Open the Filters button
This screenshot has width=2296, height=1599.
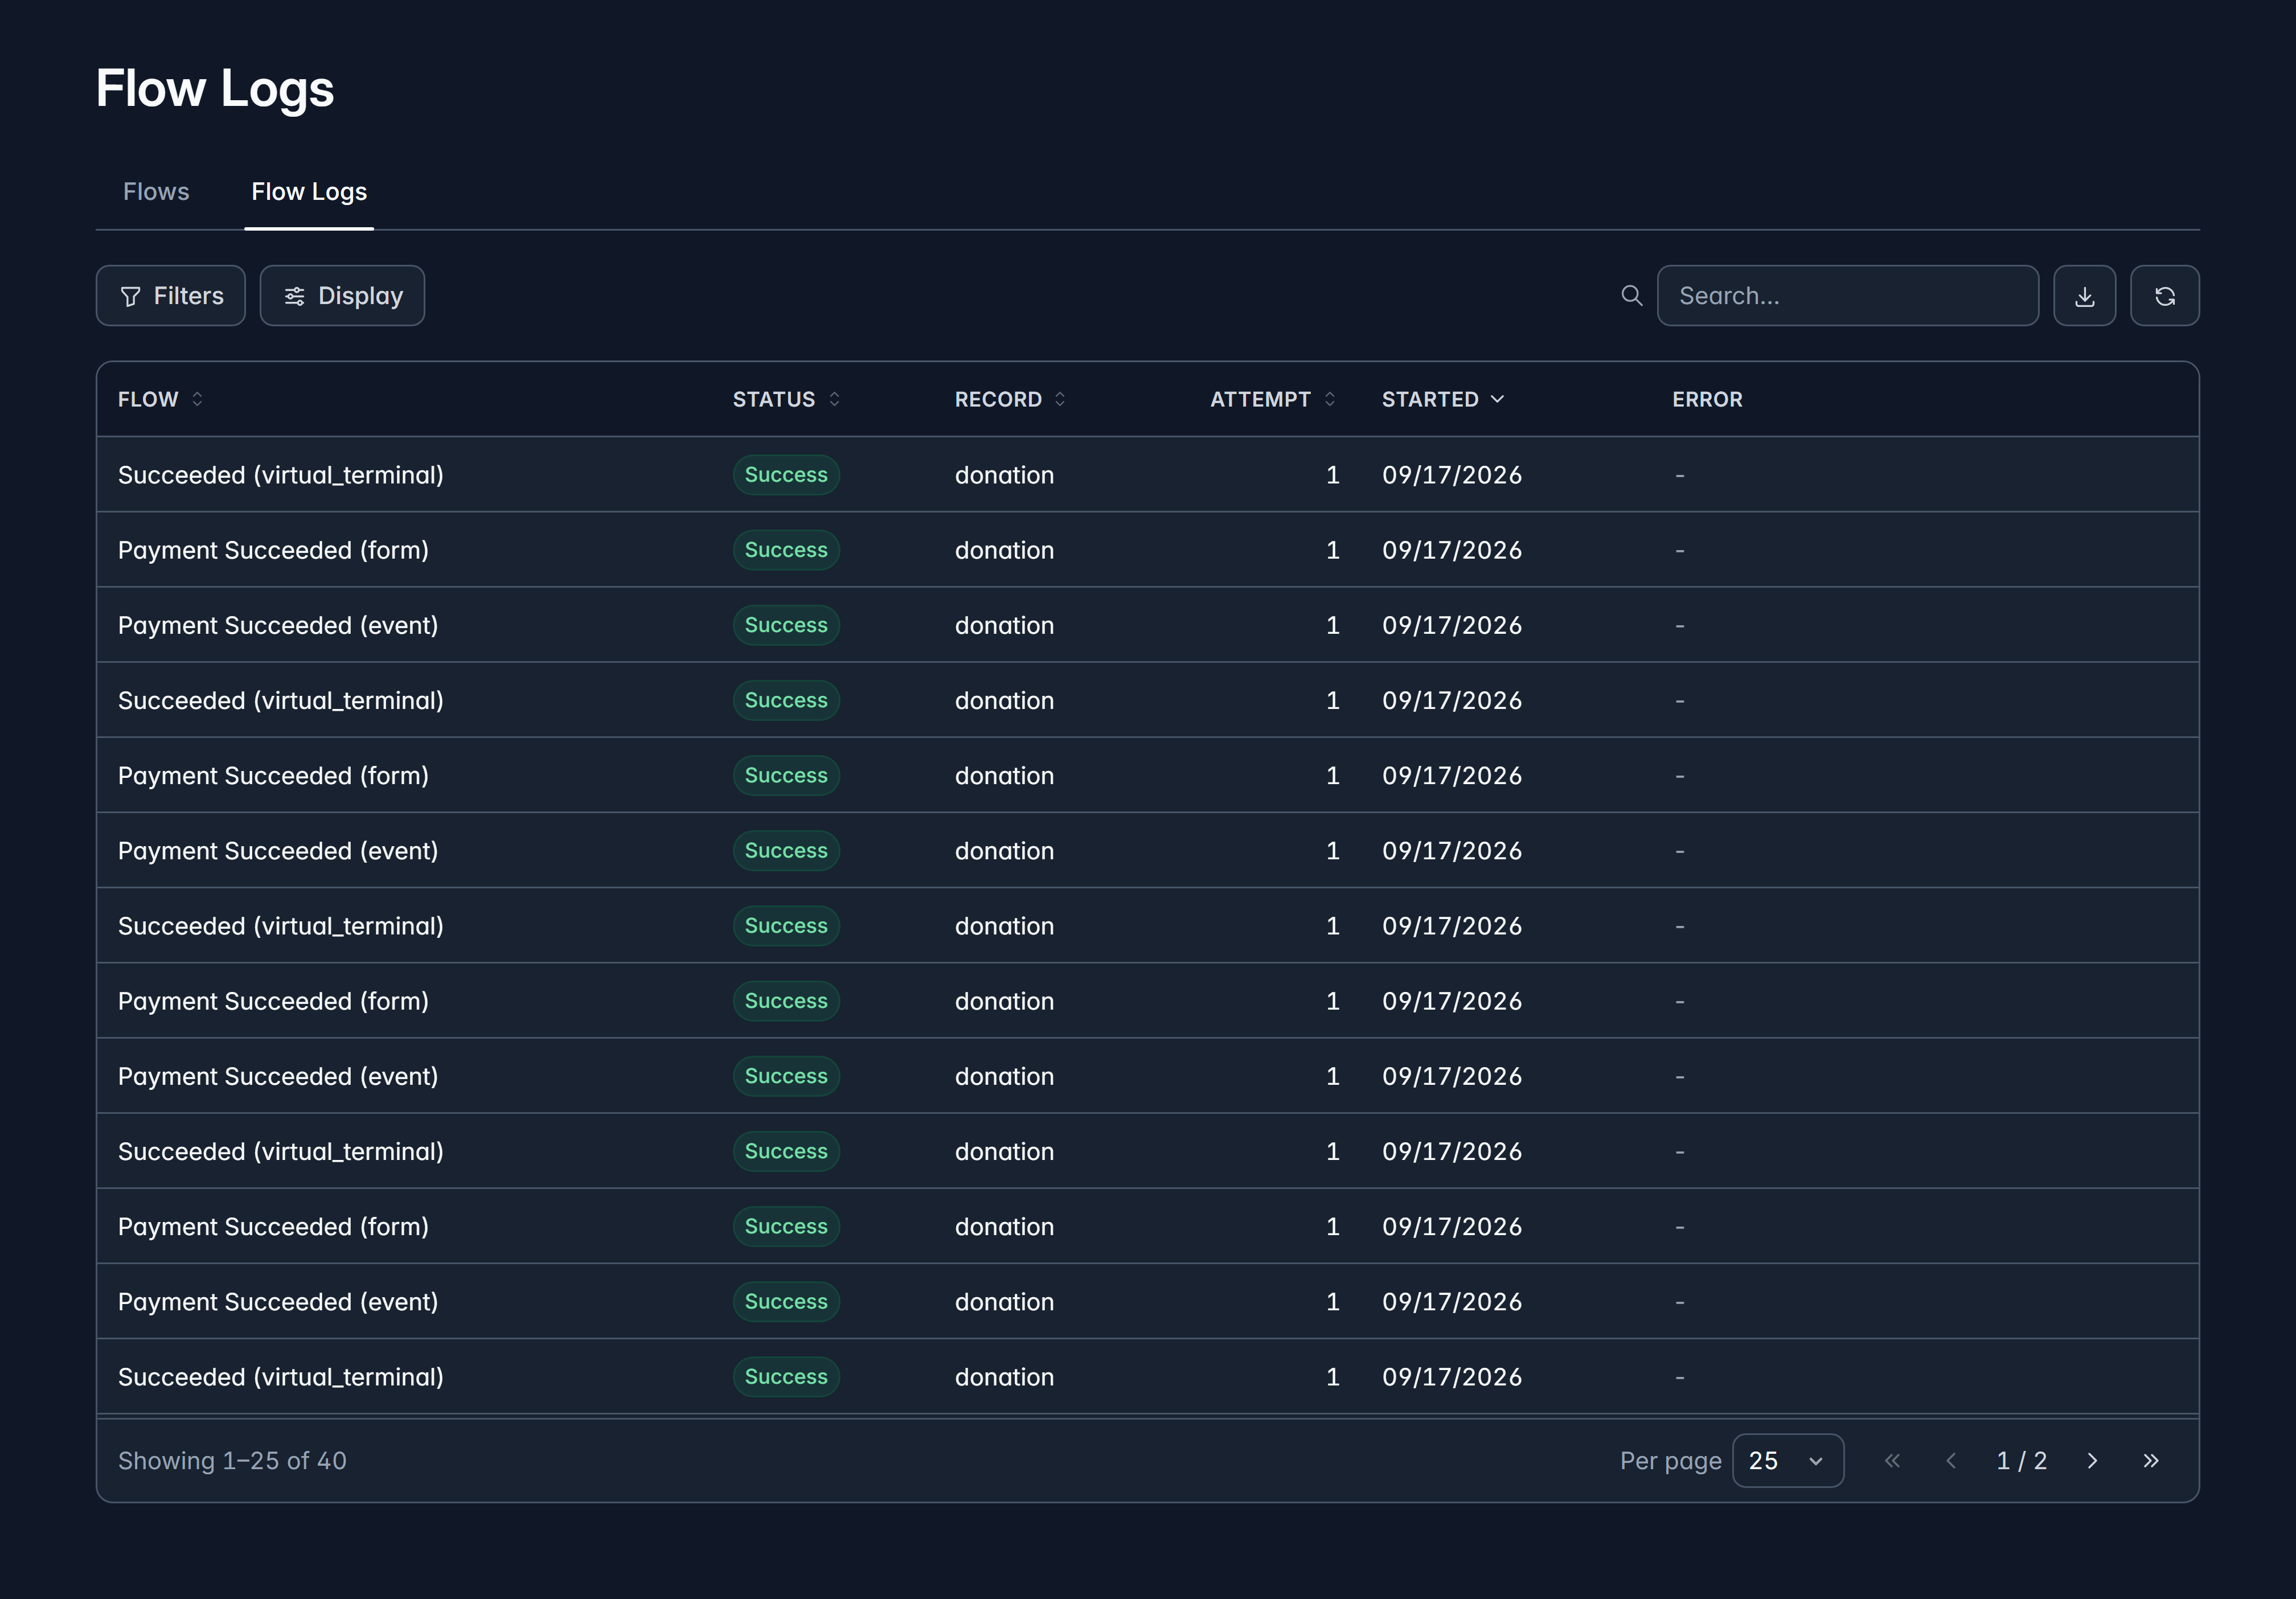171,296
